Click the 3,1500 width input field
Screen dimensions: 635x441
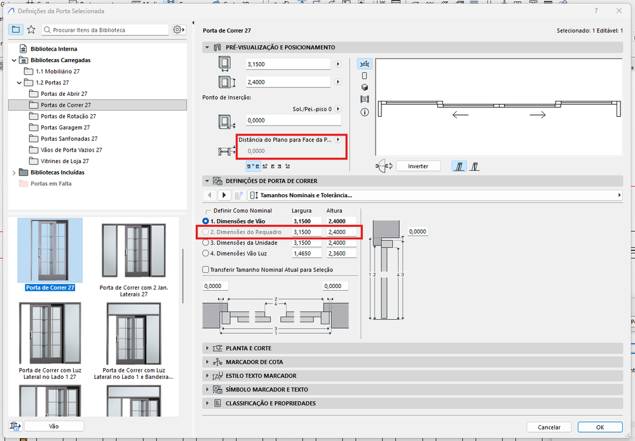tap(289, 64)
